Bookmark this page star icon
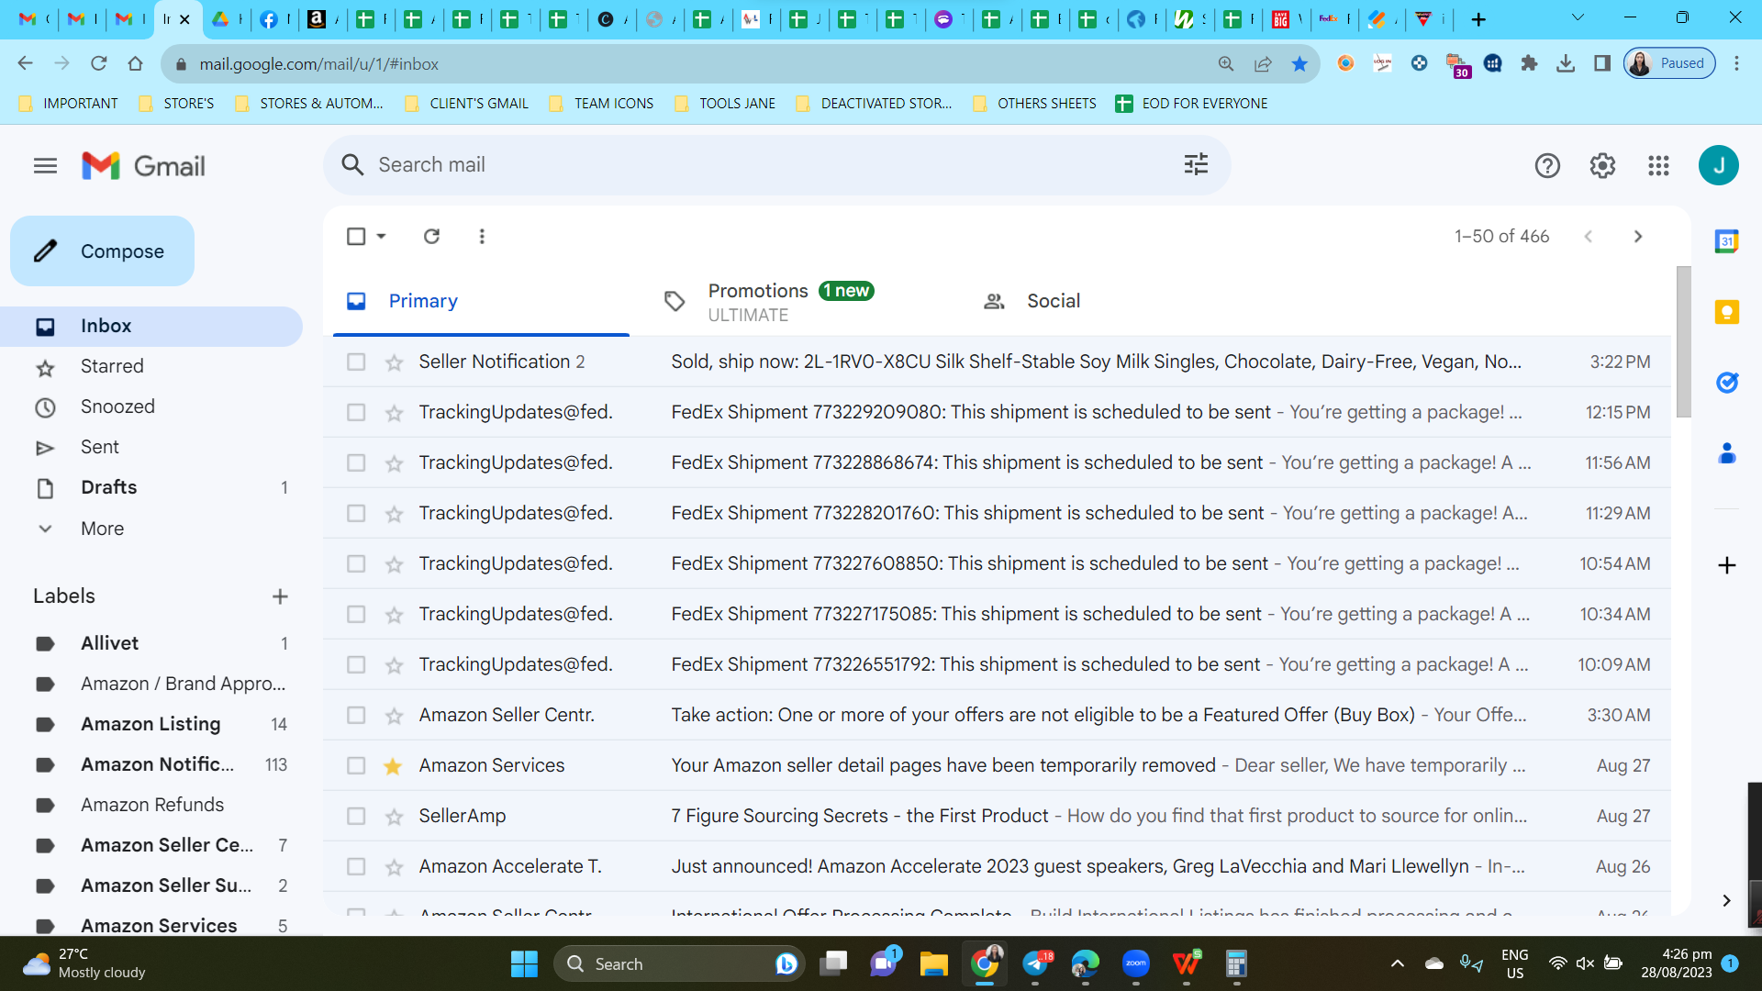 (x=1299, y=64)
